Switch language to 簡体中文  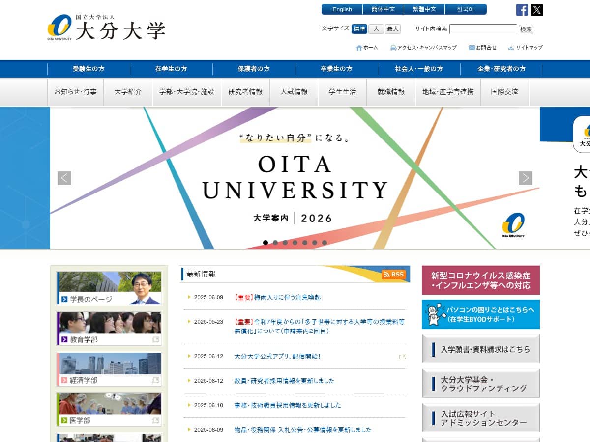pyautogui.click(x=383, y=9)
